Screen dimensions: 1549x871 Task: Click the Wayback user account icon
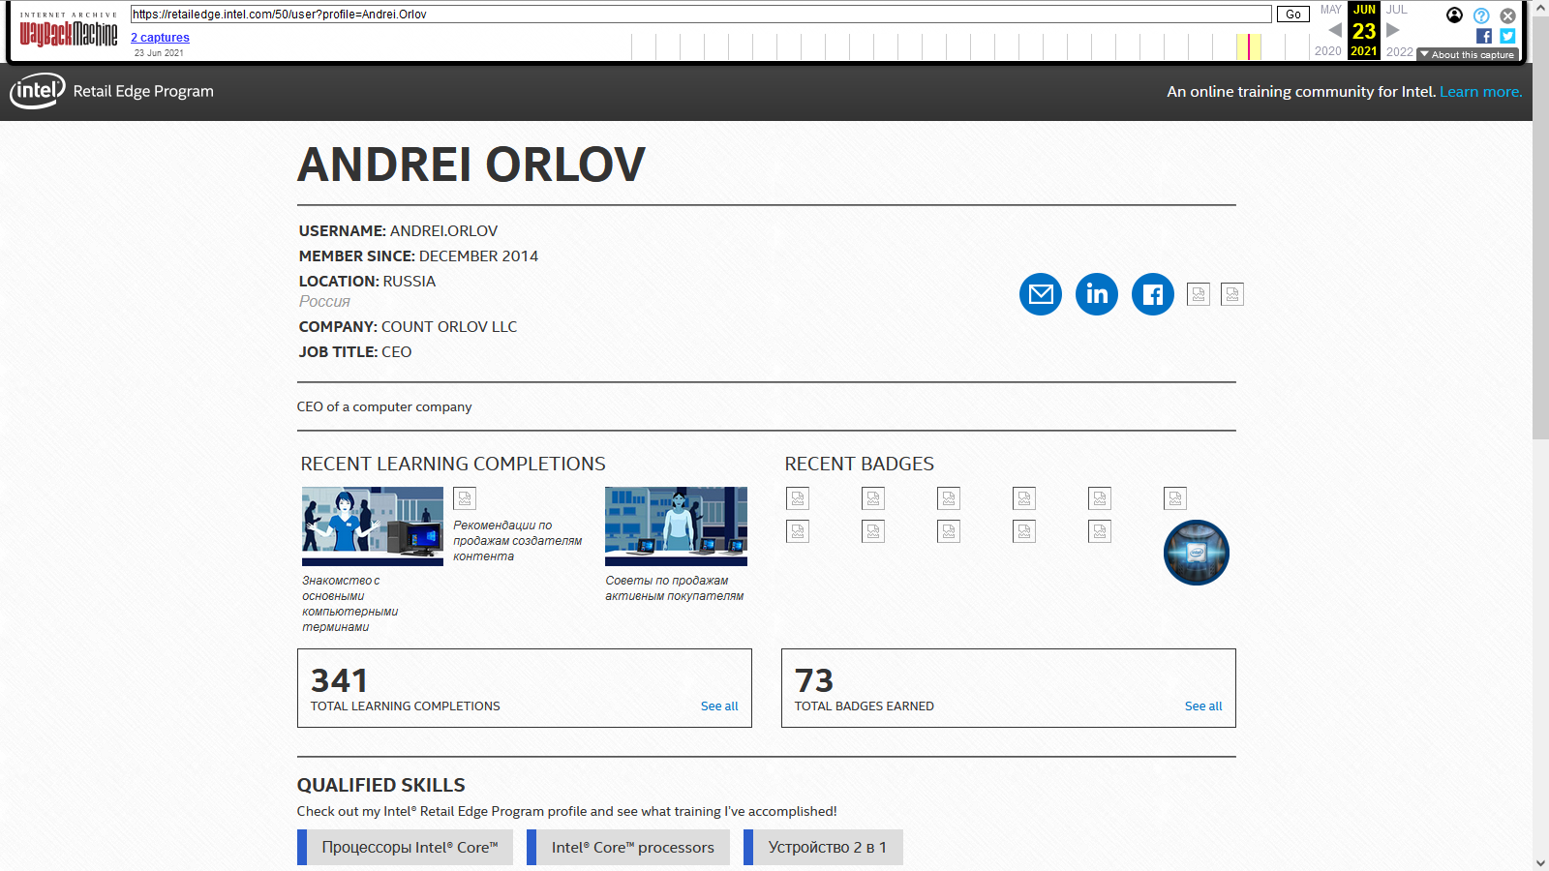[x=1454, y=15]
